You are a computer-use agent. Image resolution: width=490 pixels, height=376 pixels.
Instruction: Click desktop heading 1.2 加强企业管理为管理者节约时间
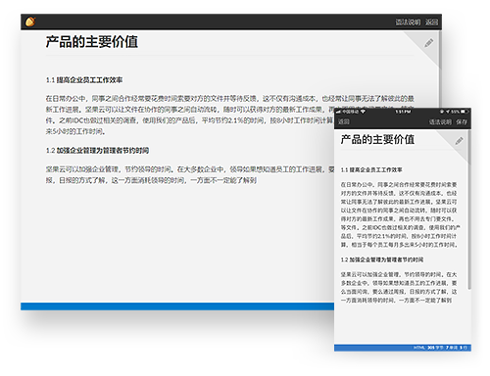coord(97,151)
